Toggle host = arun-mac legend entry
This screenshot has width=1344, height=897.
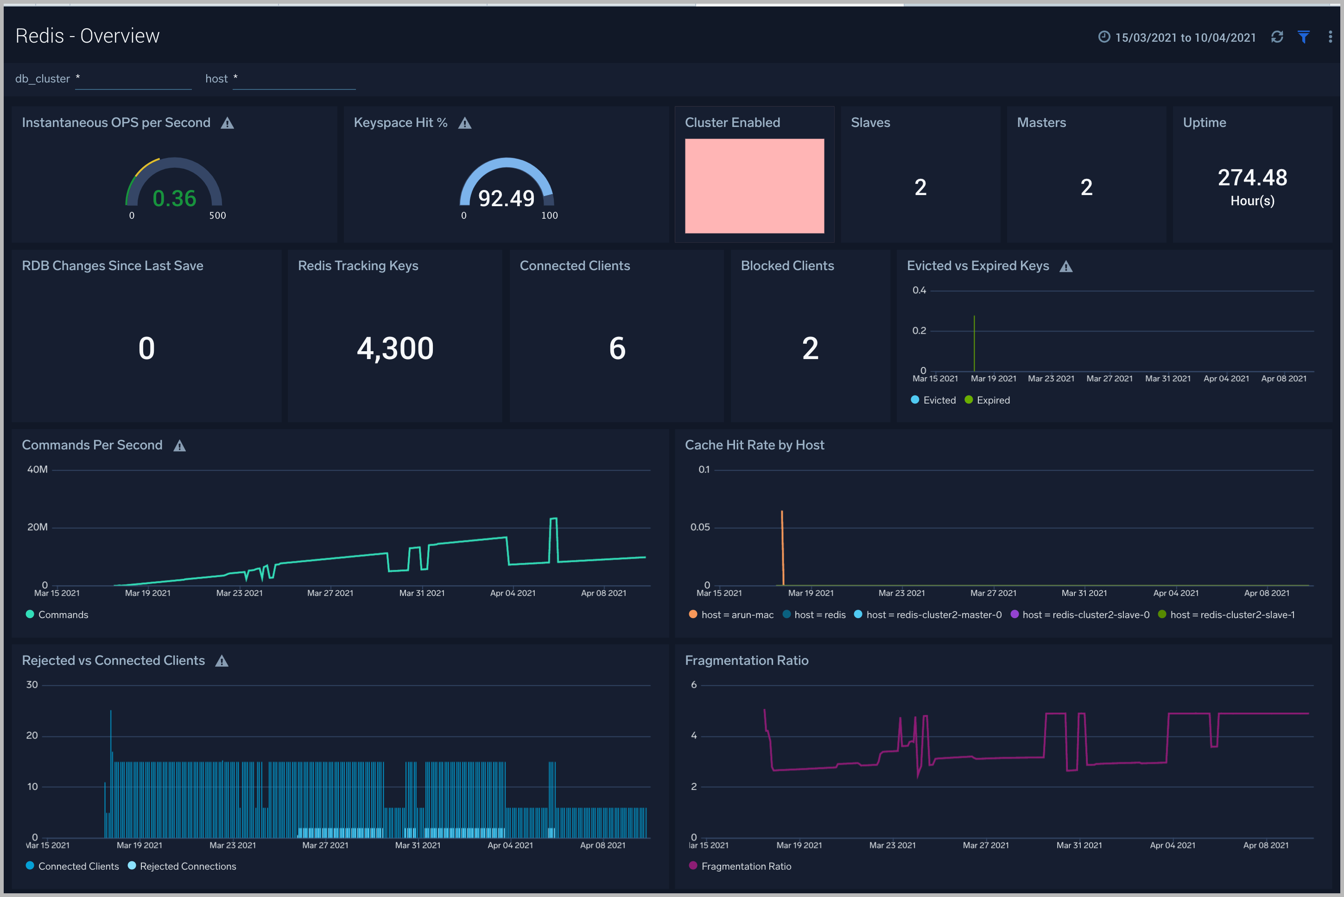tap(731, 614)
